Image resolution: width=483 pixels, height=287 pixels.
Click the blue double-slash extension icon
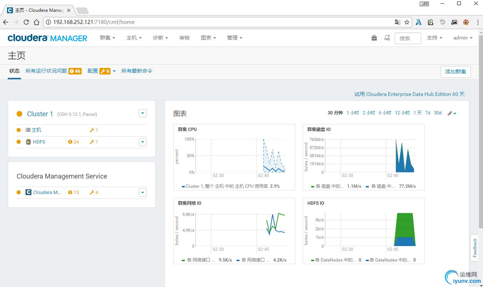click(419, 22)
